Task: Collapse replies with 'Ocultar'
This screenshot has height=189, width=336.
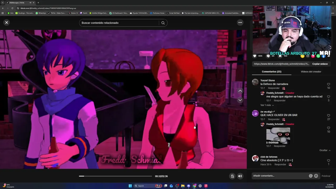Action: tap(325, 150)
